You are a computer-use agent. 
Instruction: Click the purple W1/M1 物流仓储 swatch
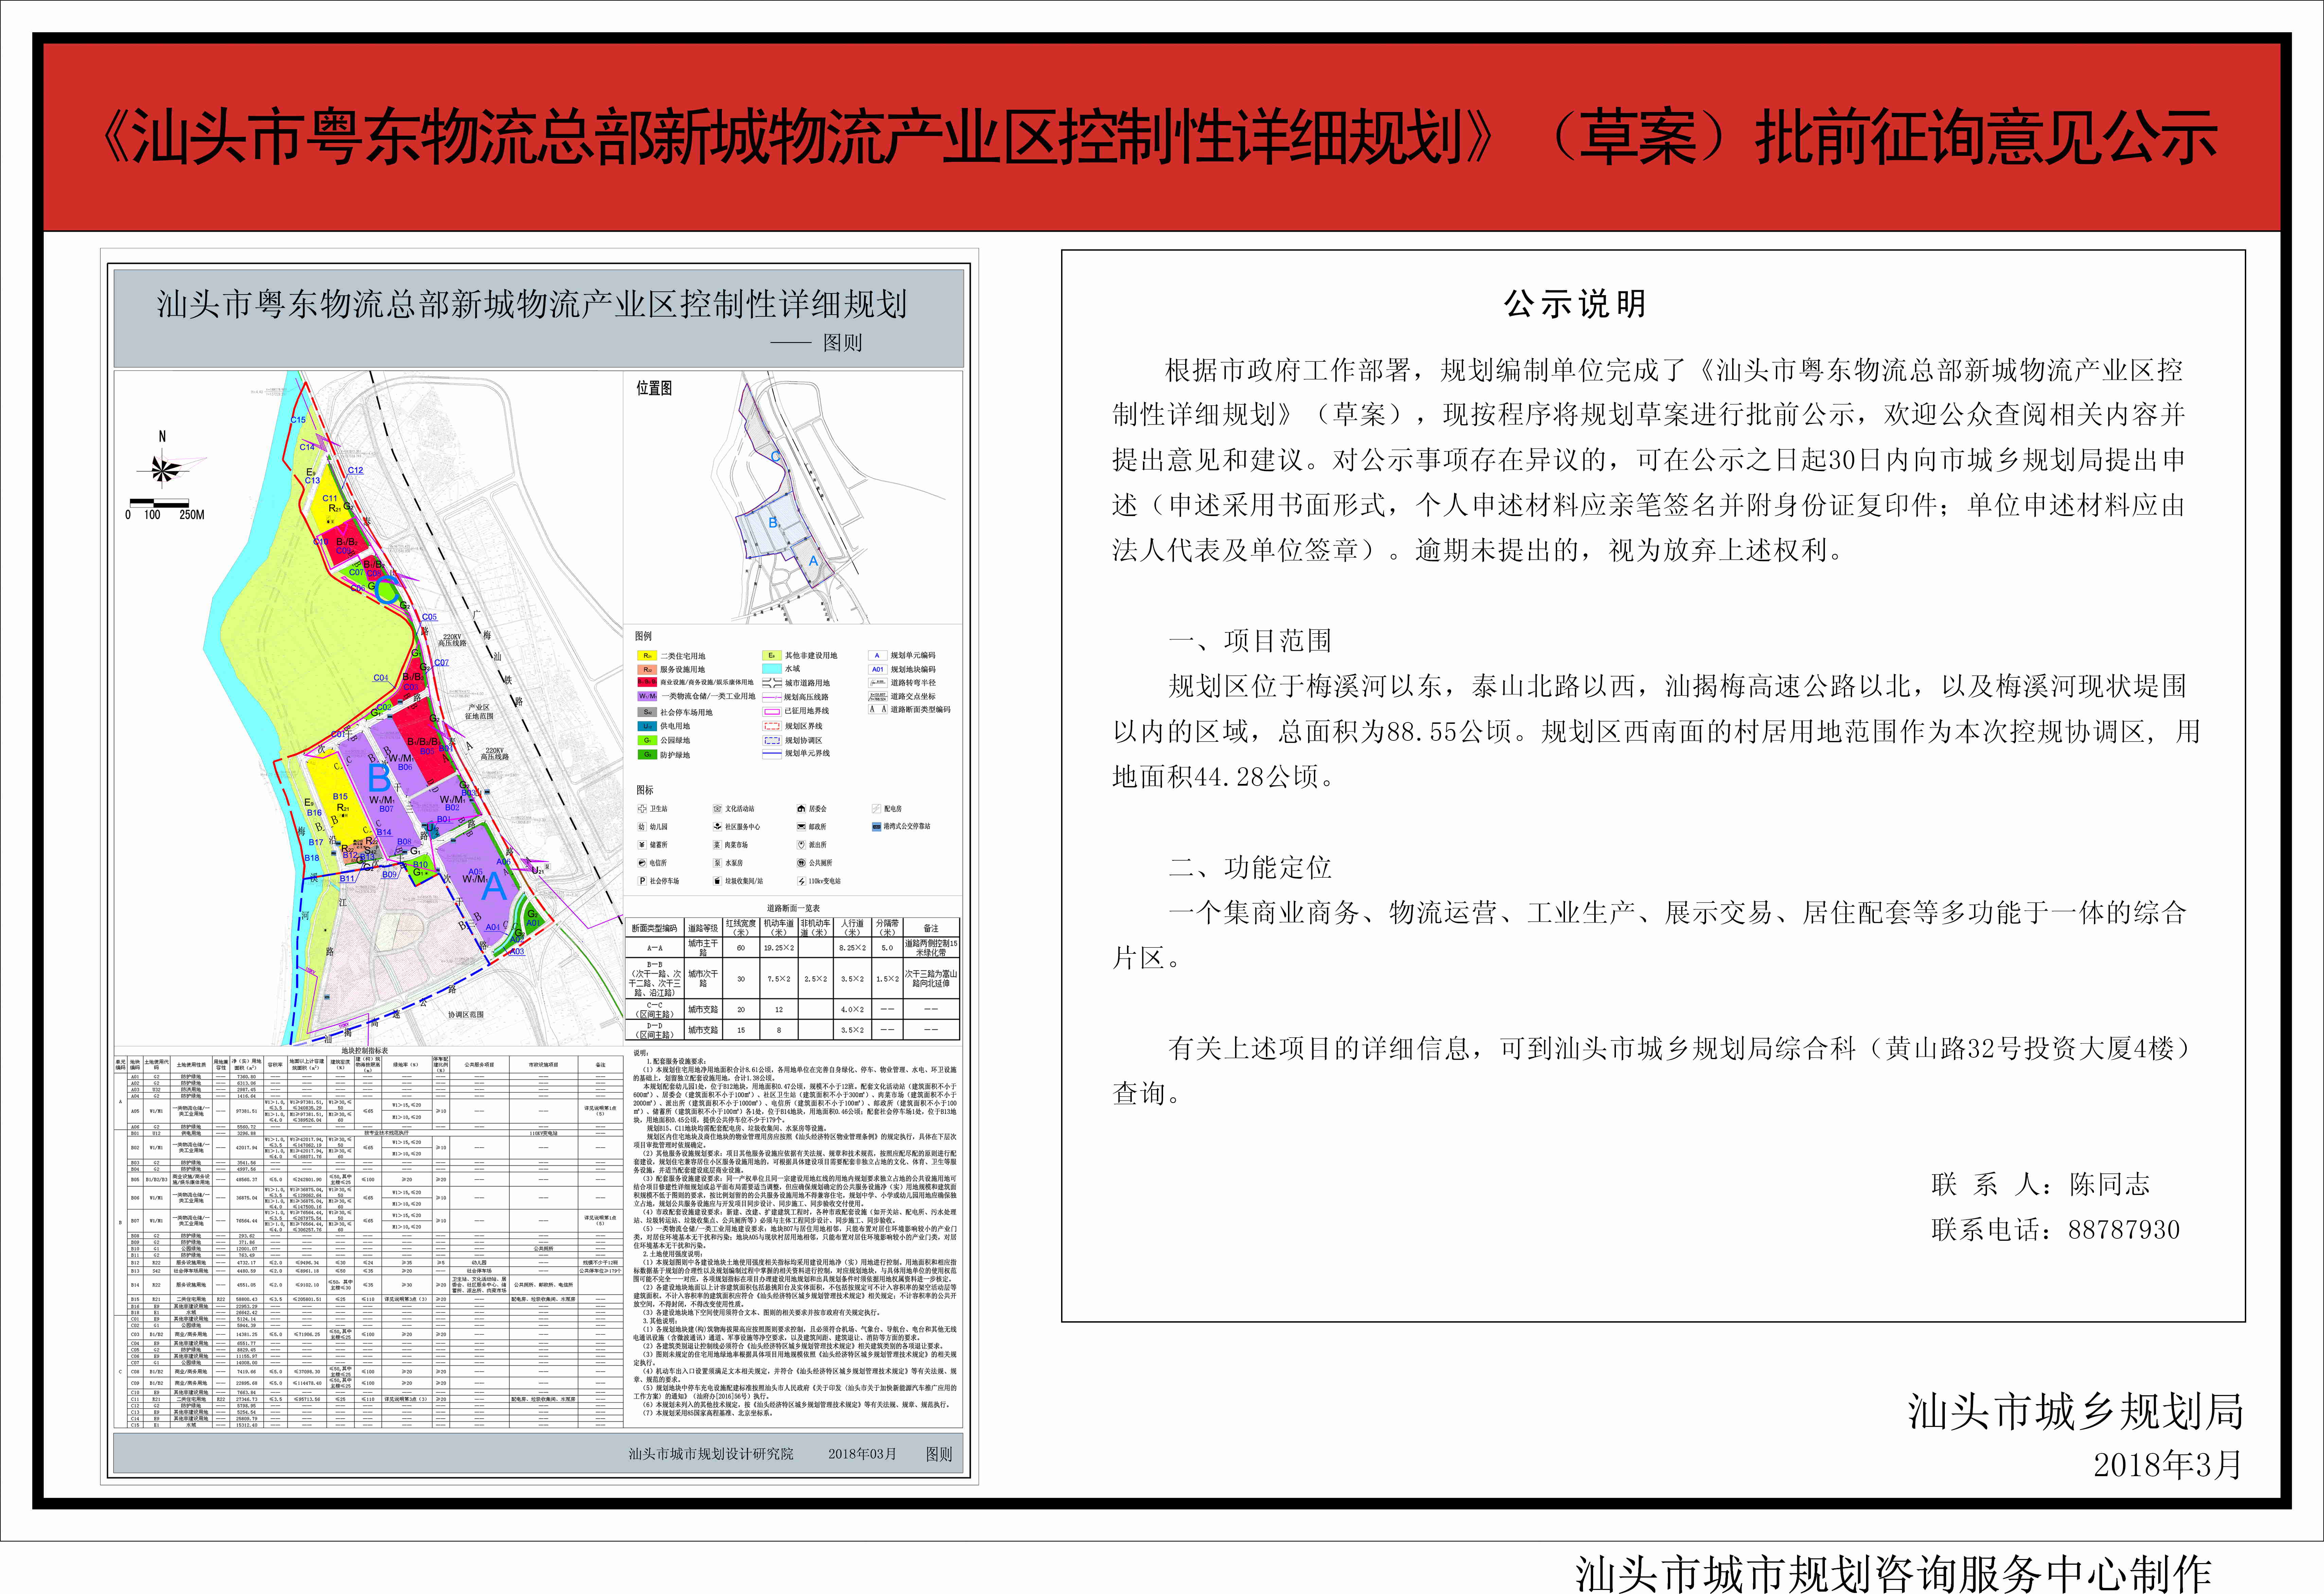(x=647, y=697)
